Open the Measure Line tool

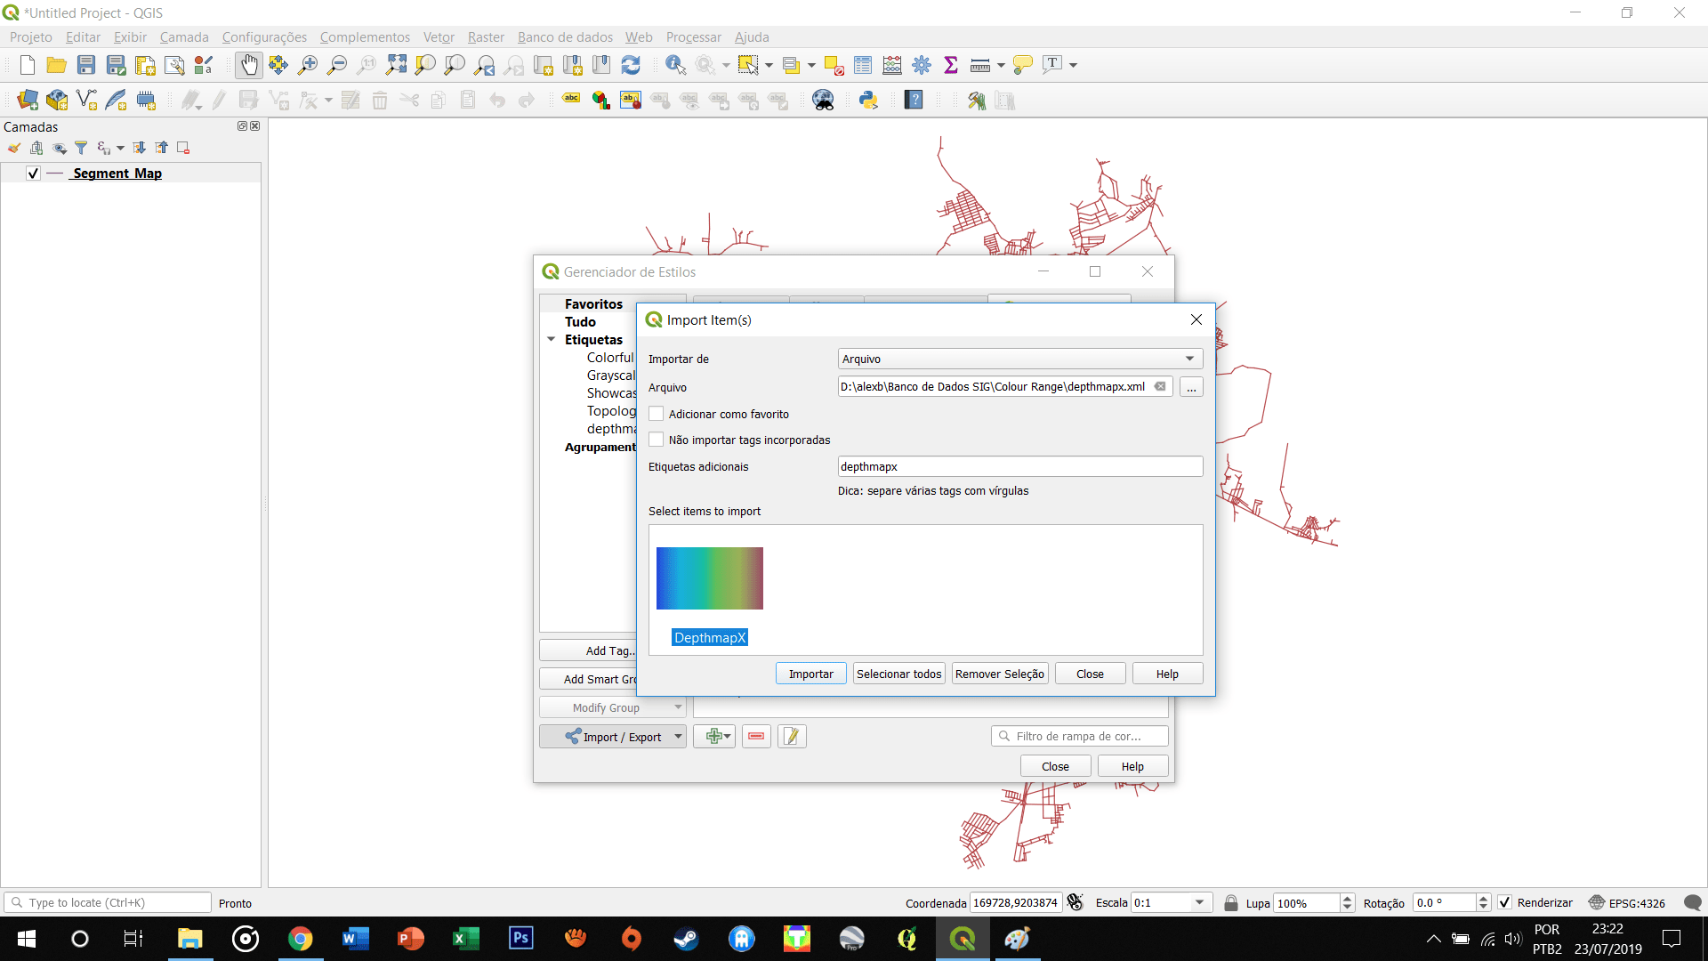point(979,64)
